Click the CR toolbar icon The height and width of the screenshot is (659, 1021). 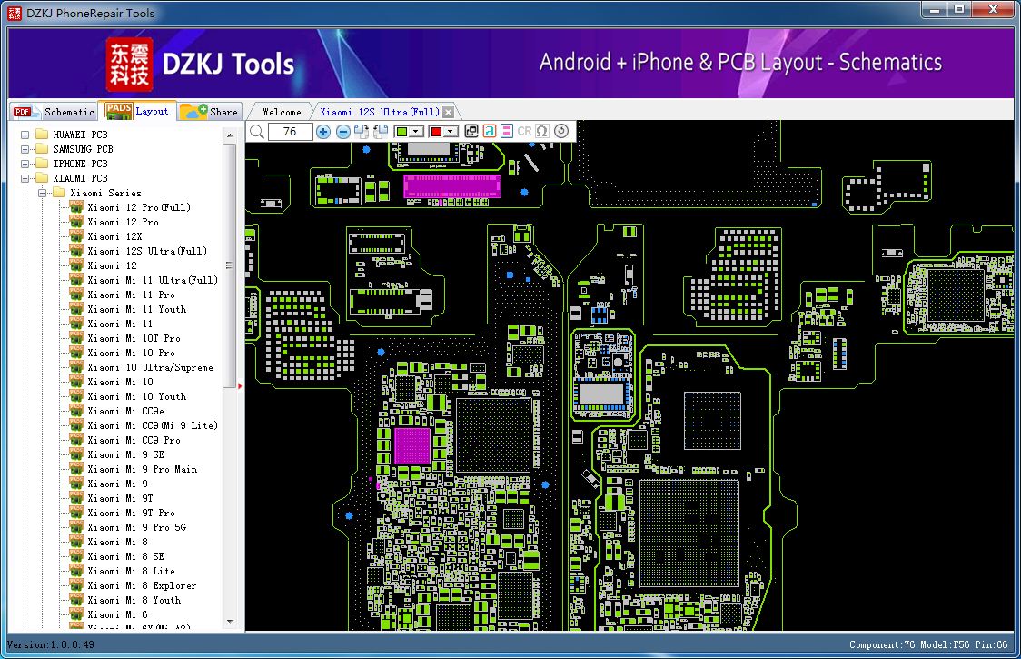[524, 132]
